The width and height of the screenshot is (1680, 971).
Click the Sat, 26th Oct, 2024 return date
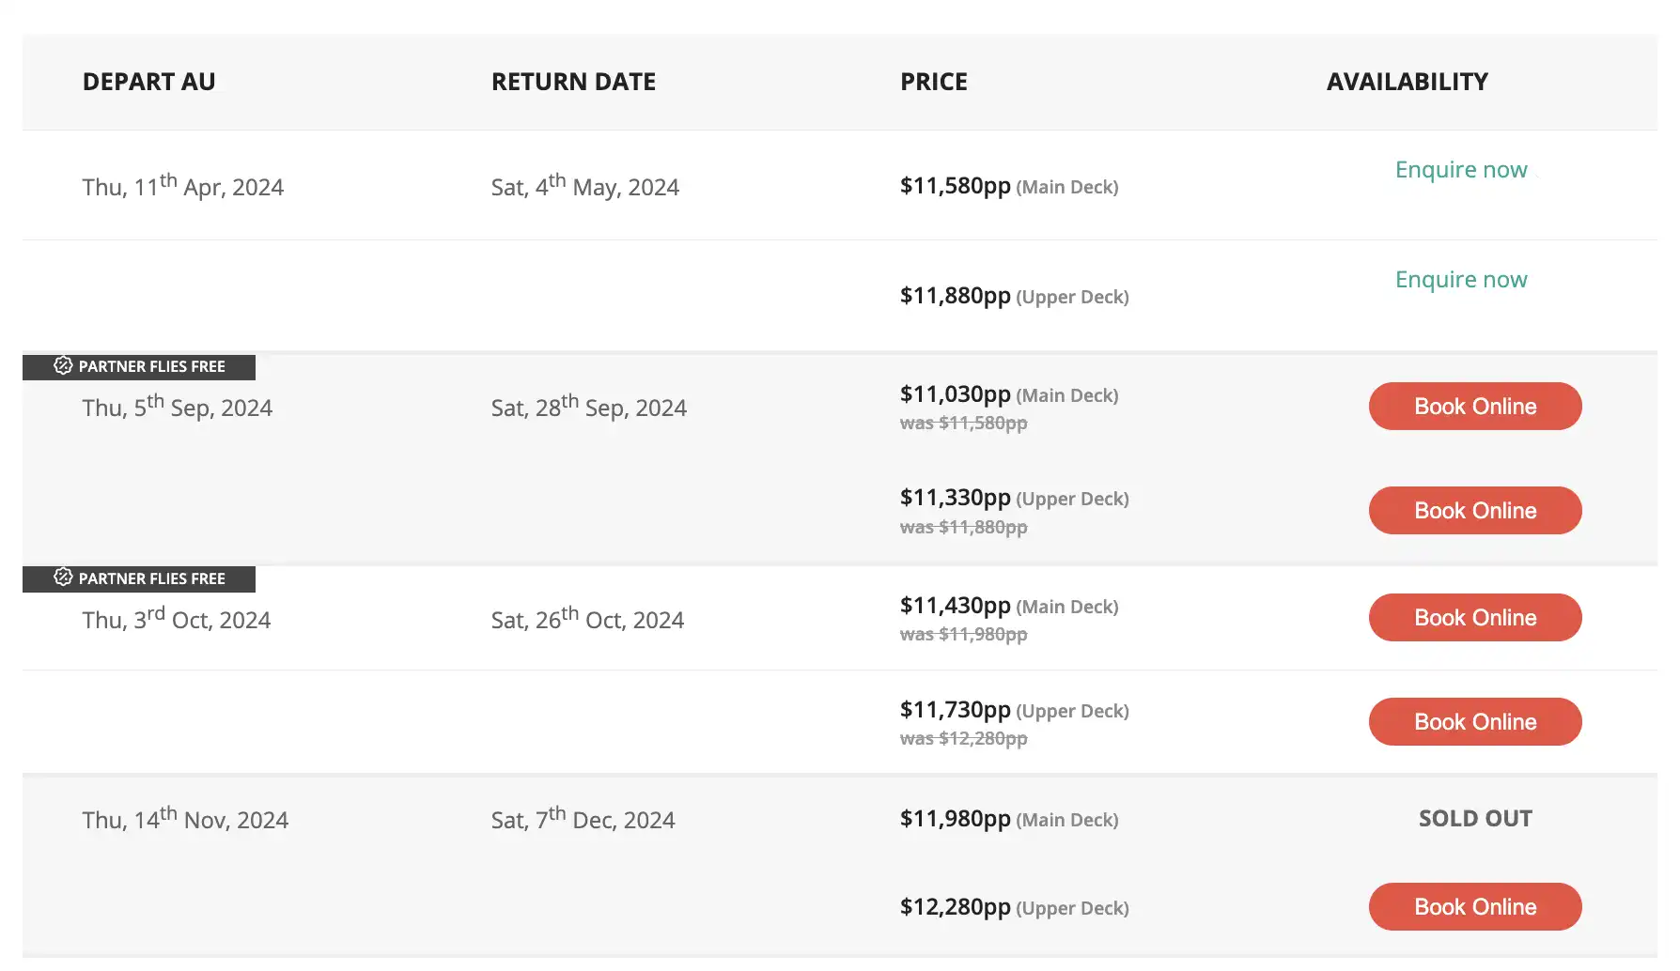click(587, 619)
